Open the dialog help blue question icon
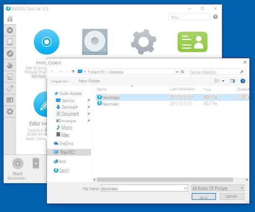 click(x=242, y=81)
